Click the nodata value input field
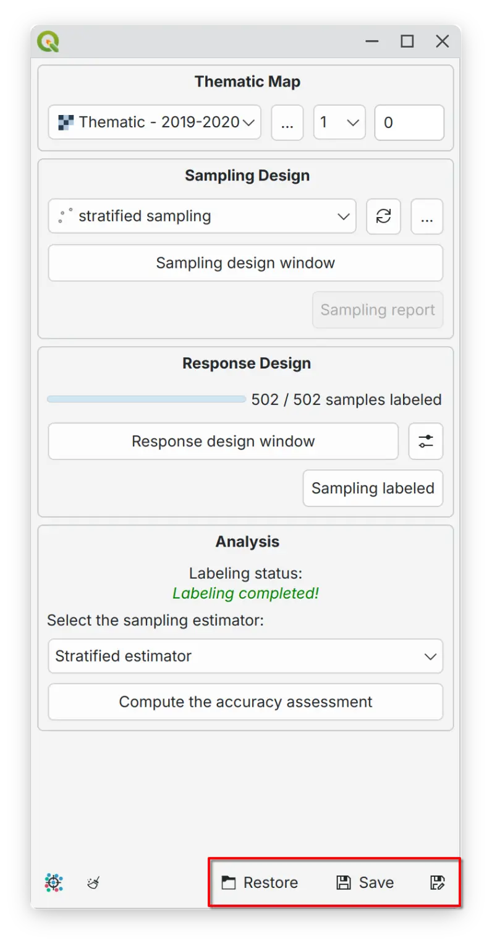The image size is (492, 946). [x=409, y=122]
